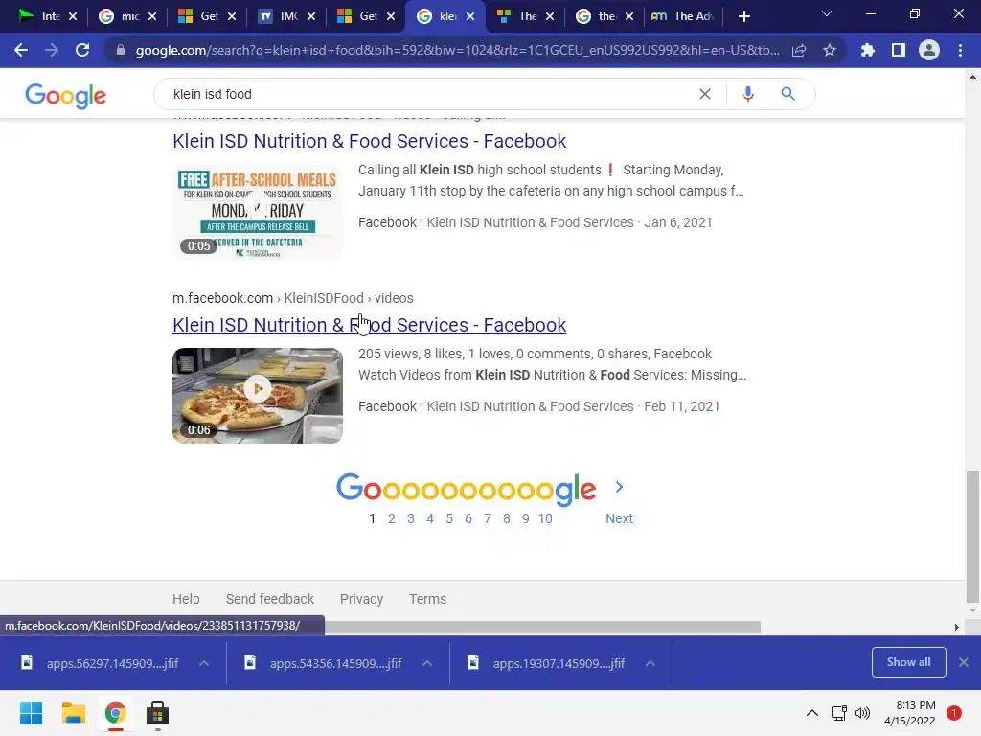Click the Next results link
981x736 pixels.
[x=619, y=518]
